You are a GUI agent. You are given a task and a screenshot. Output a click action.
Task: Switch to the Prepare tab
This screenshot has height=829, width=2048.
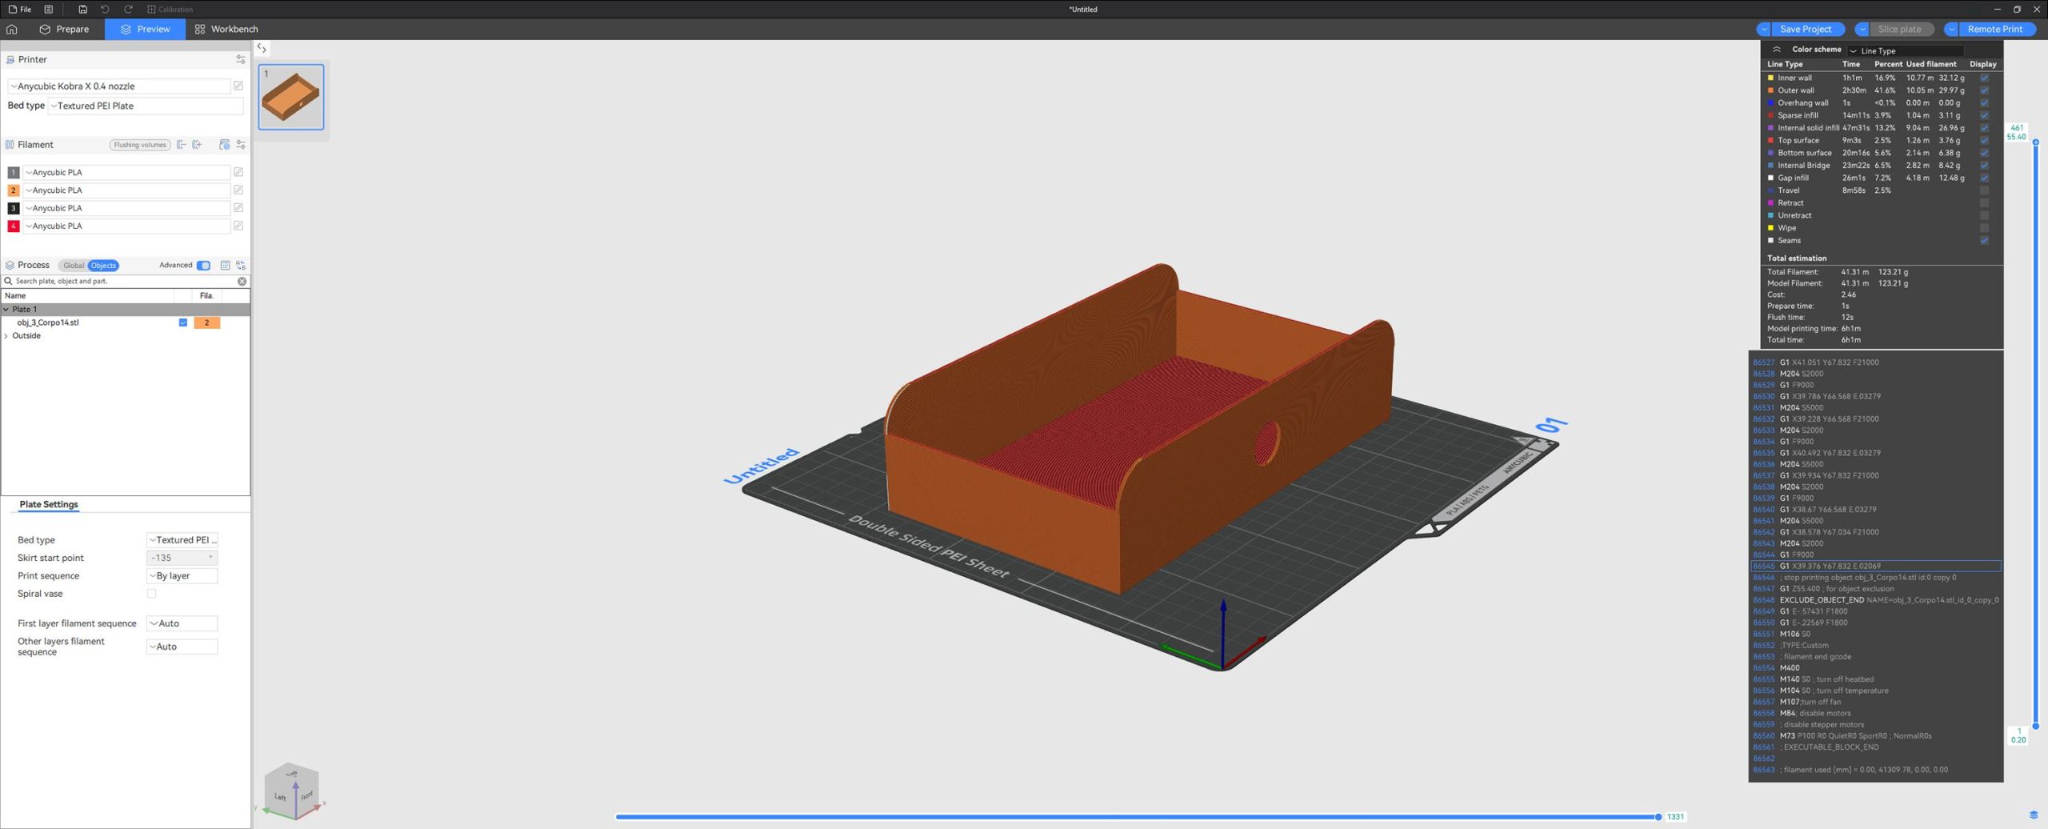[x=64, y=29]
